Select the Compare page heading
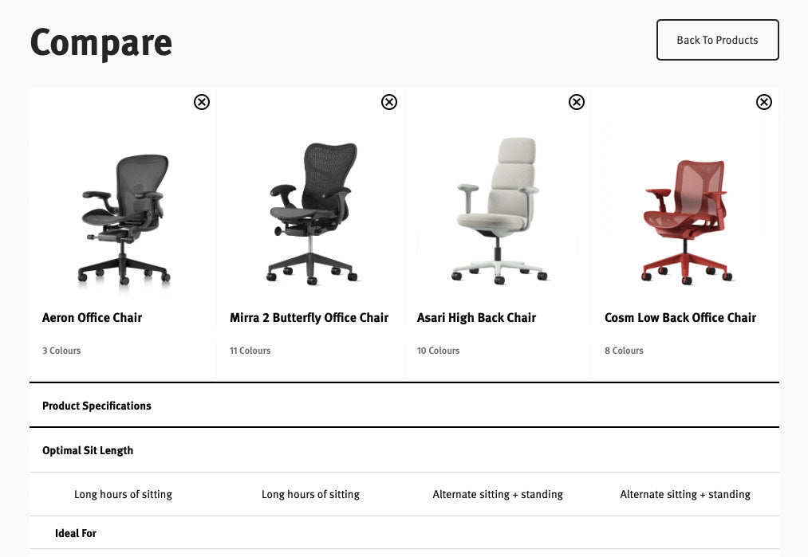 [x=101, y=42]
